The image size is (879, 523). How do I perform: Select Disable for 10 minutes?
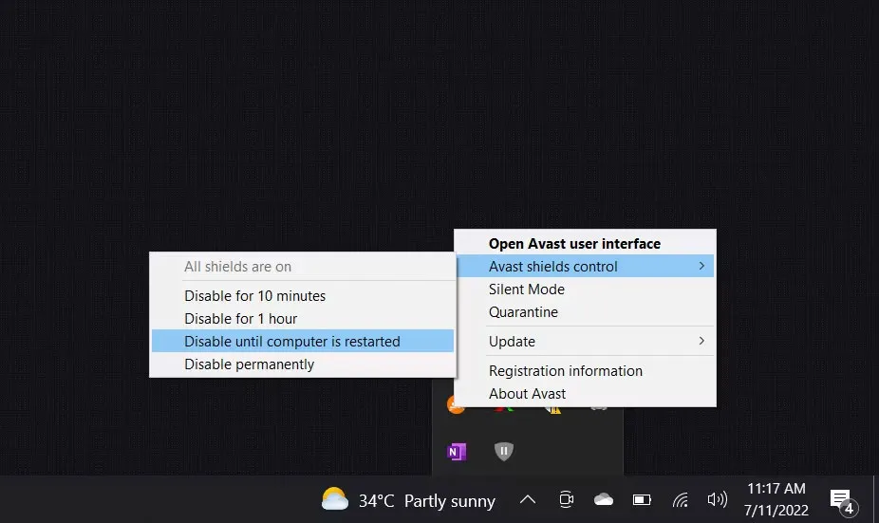coord(254,296)
